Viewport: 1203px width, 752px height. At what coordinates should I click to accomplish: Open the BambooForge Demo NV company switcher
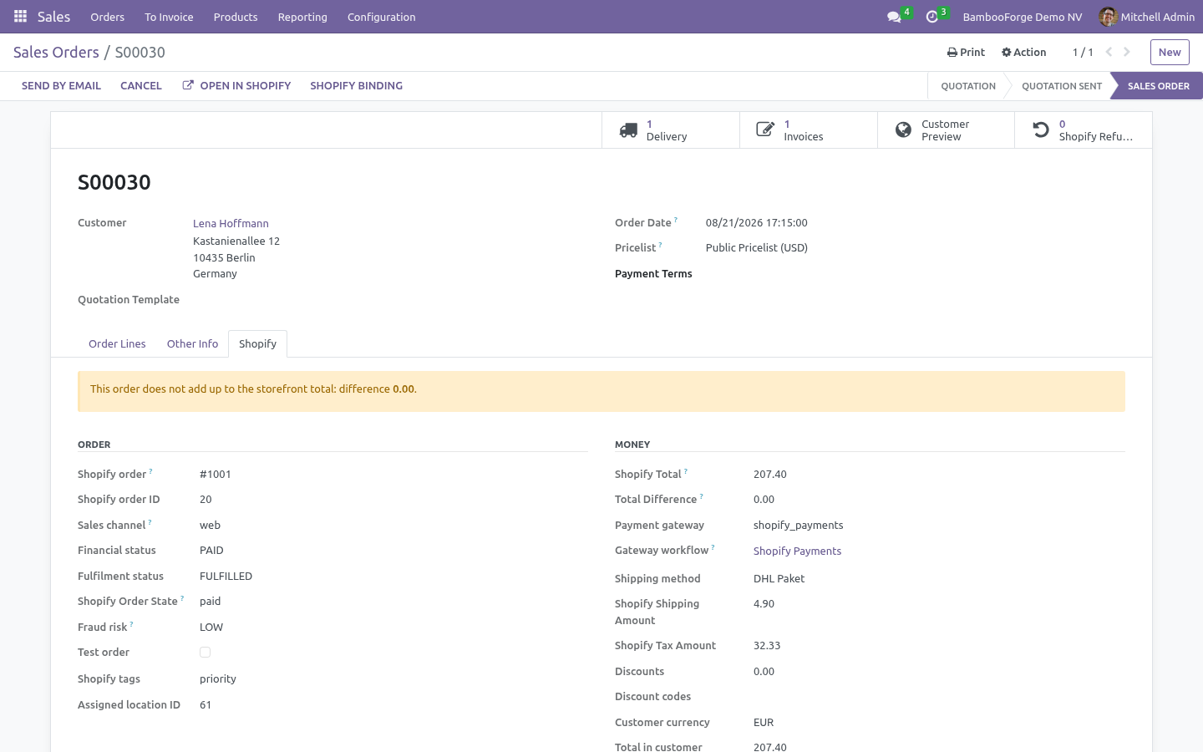[x=1022, y=17]
